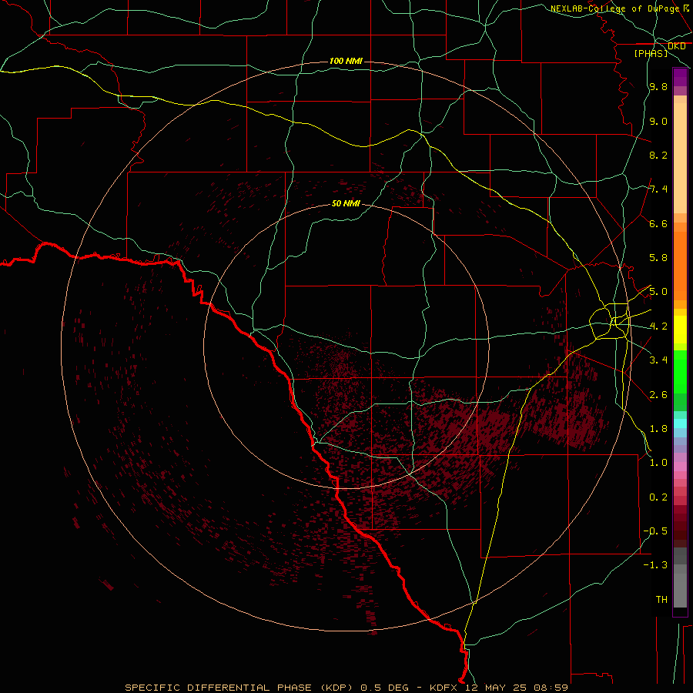This screenshot has height=693, width=693.
Task: Click the KDFX radar site identifier
Action: click(x=444, y=688)
